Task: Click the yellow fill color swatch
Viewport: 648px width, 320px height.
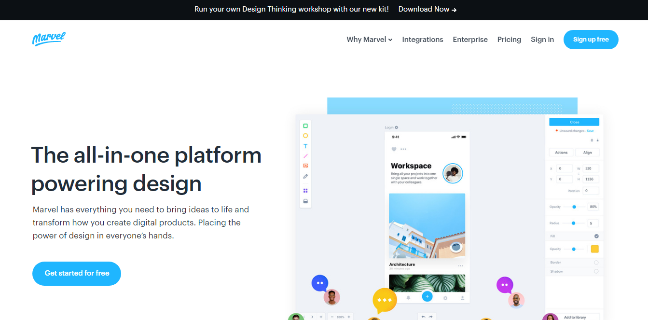Action: click(x=594, y=249)
